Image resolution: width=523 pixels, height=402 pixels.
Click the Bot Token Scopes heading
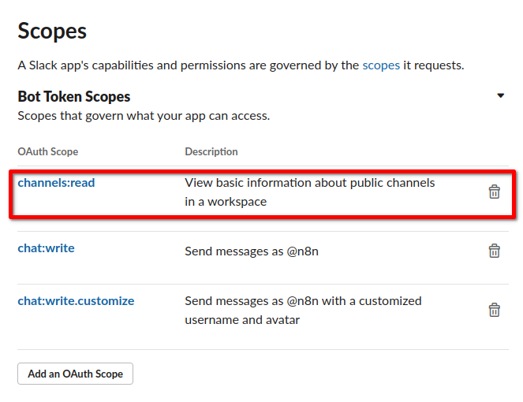point(74,97)
